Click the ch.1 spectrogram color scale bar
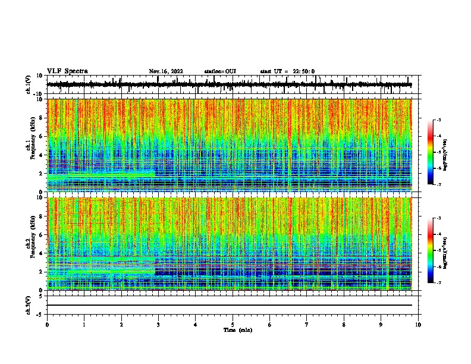Screen dimensions: 471x364 430,152
